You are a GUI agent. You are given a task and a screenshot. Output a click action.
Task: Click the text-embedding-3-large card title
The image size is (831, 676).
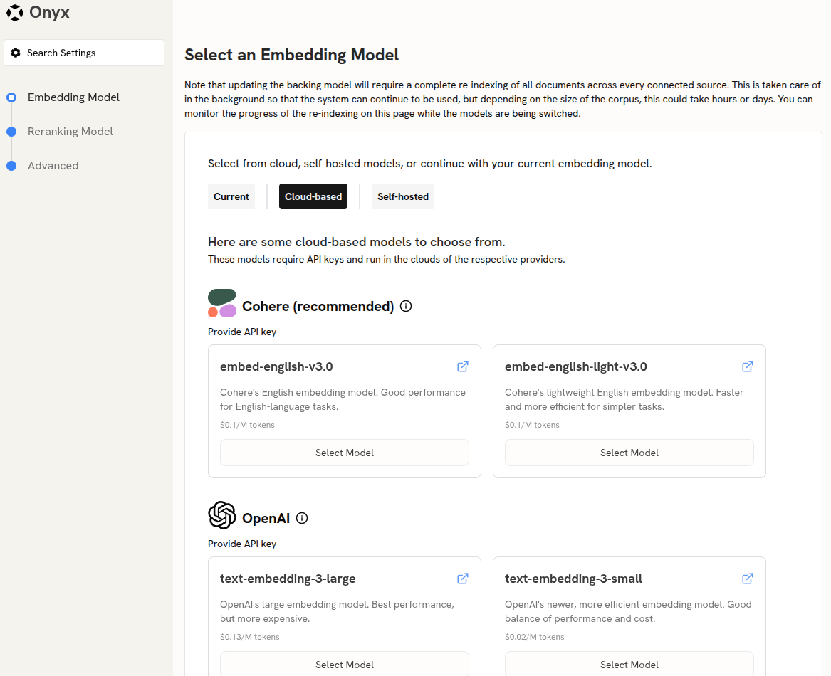coord(288,579)
